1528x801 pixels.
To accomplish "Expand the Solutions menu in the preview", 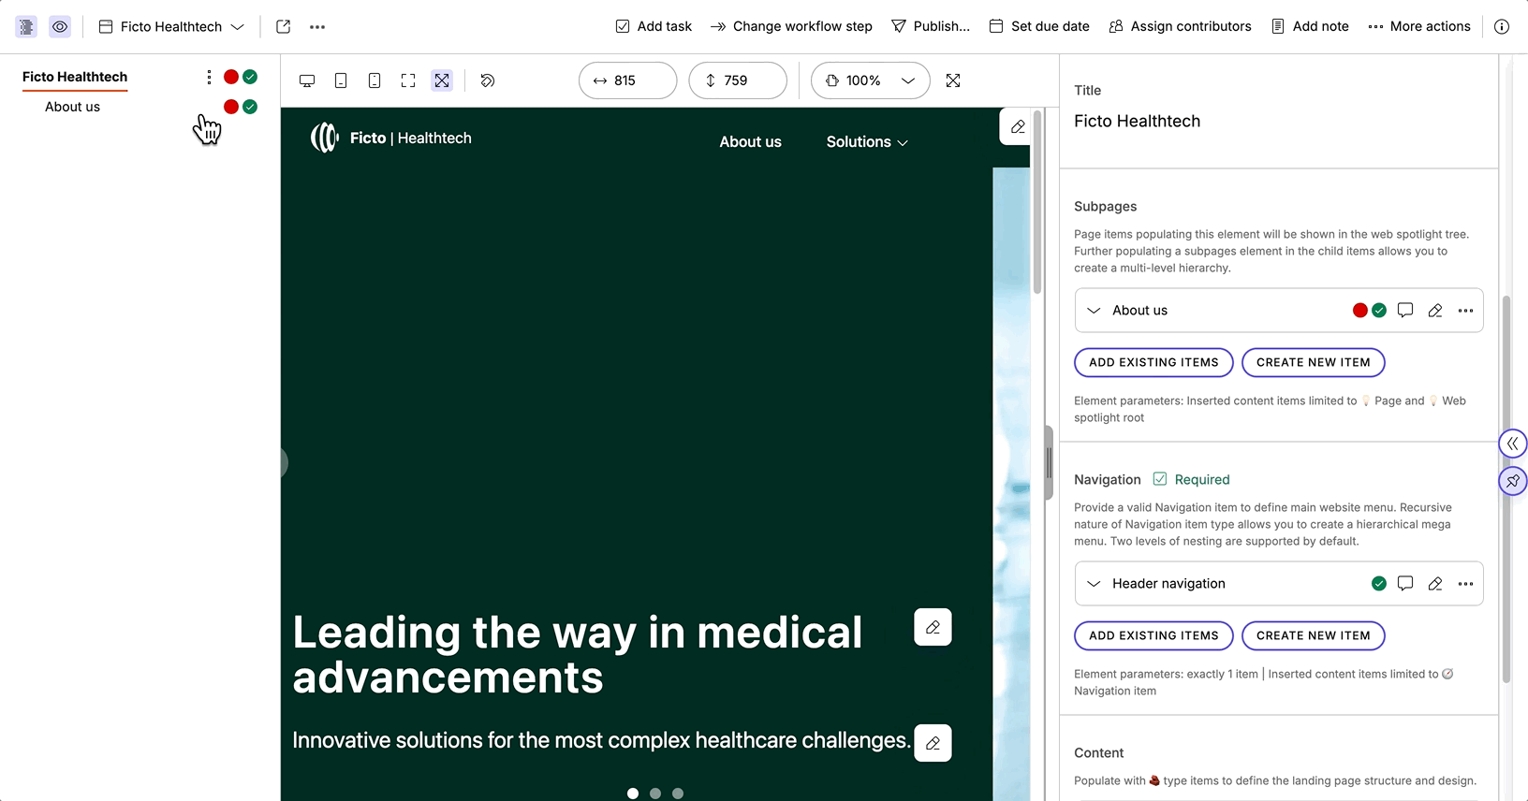I will pyautogui.click(x=867, y=142).
